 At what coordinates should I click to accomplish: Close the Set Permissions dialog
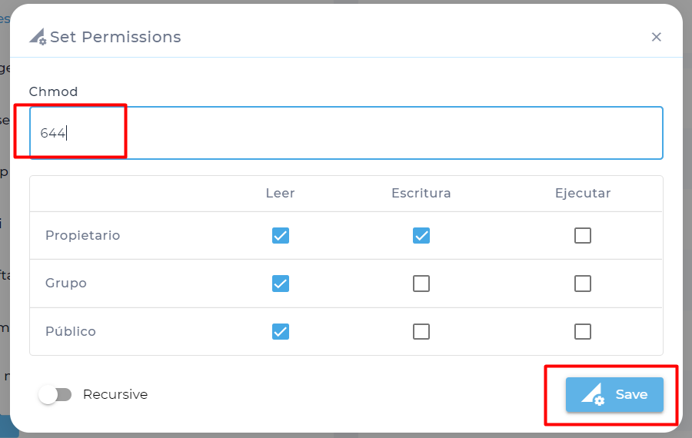[x=657, y=37]
